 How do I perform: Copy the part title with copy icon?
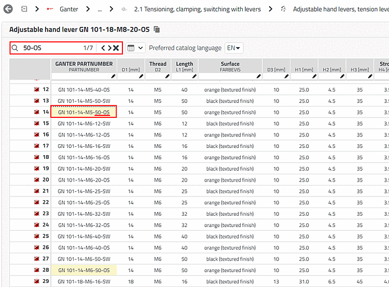coord(157,29)
